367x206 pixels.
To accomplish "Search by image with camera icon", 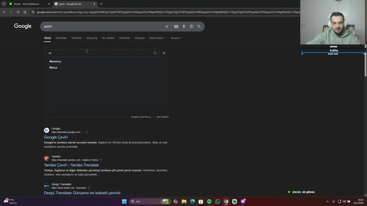I will [x=192, y=26].
